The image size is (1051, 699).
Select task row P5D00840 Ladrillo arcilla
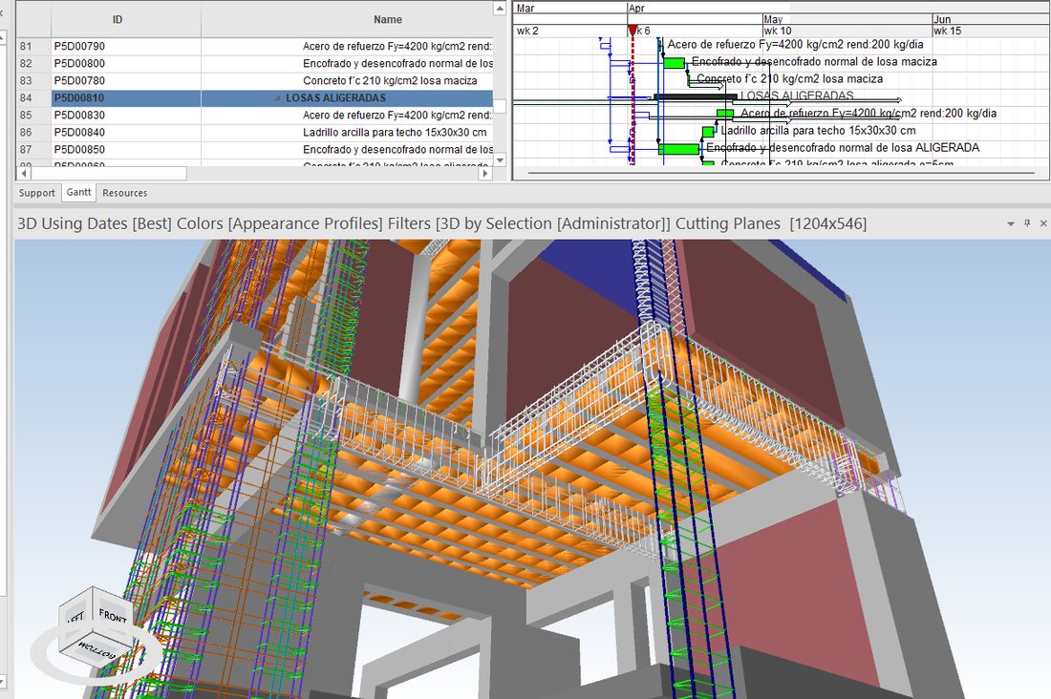point(255,132)
